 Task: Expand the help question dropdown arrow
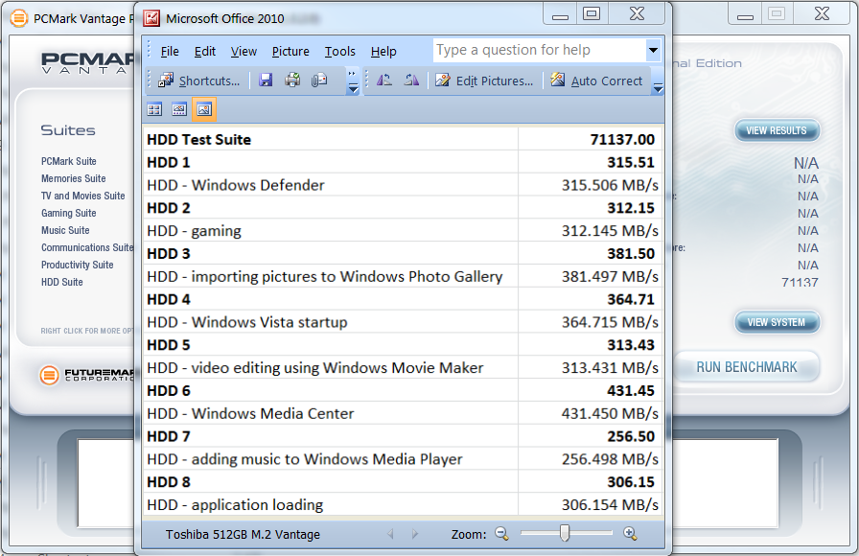(653, 51)
